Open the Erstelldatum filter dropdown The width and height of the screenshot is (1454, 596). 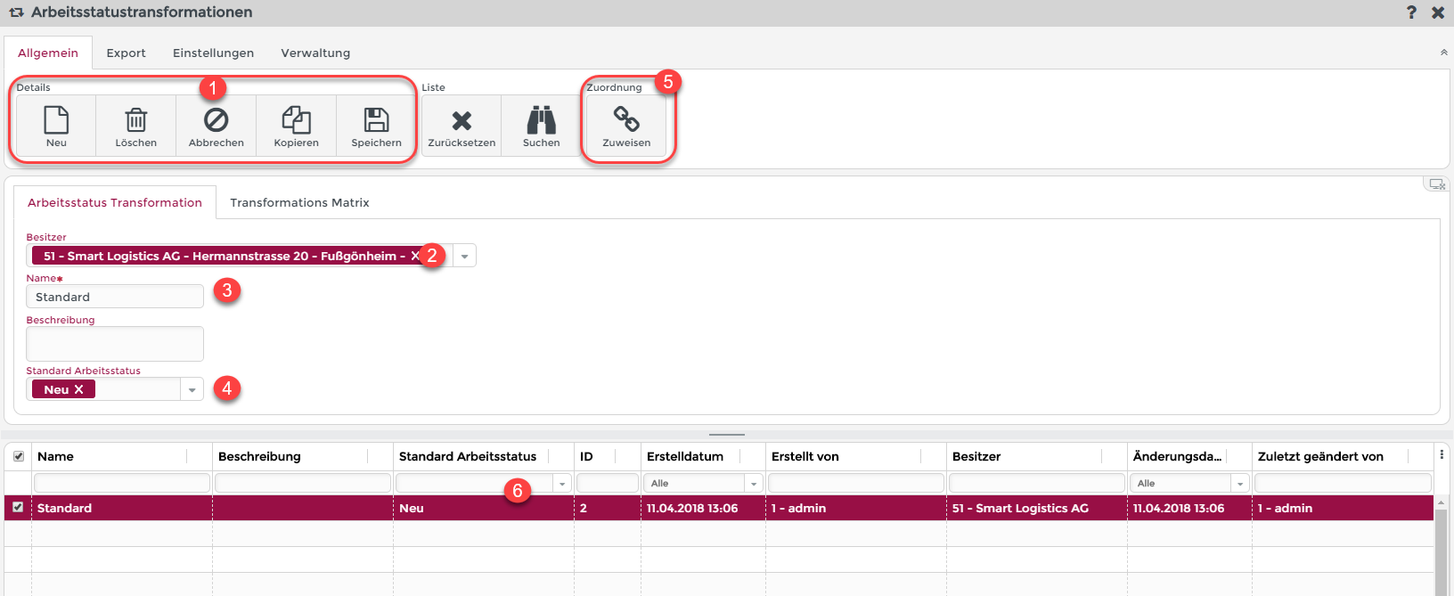[754, 484]
